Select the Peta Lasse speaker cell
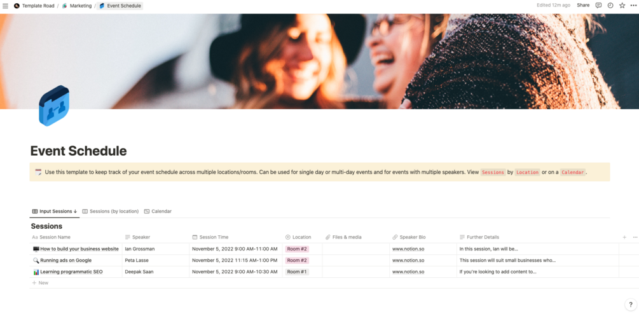Image resolution: width=639 pixels, height=314 pixels. click(156, 260)
